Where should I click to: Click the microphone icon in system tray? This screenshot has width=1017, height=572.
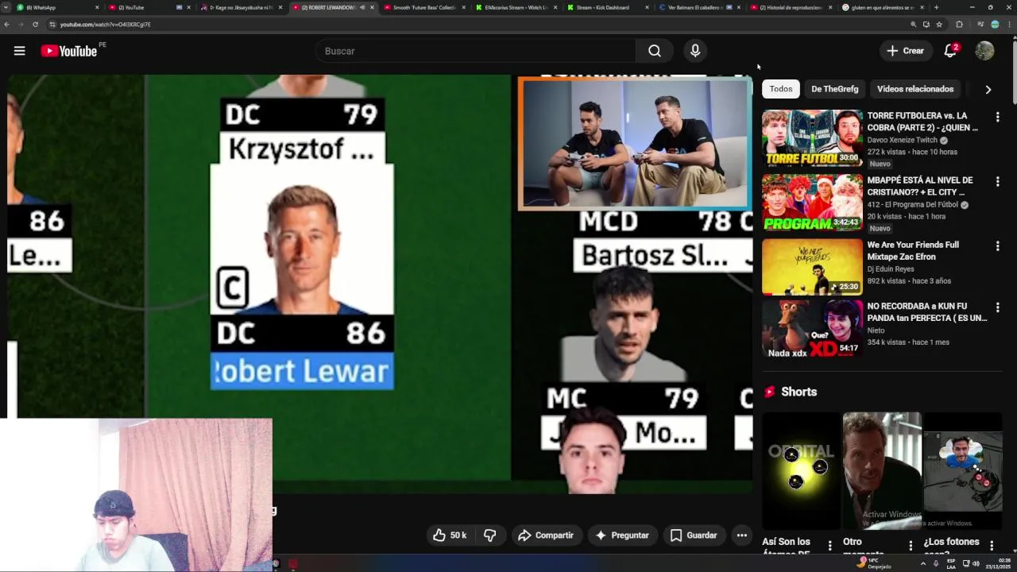[x=936, y=563]
